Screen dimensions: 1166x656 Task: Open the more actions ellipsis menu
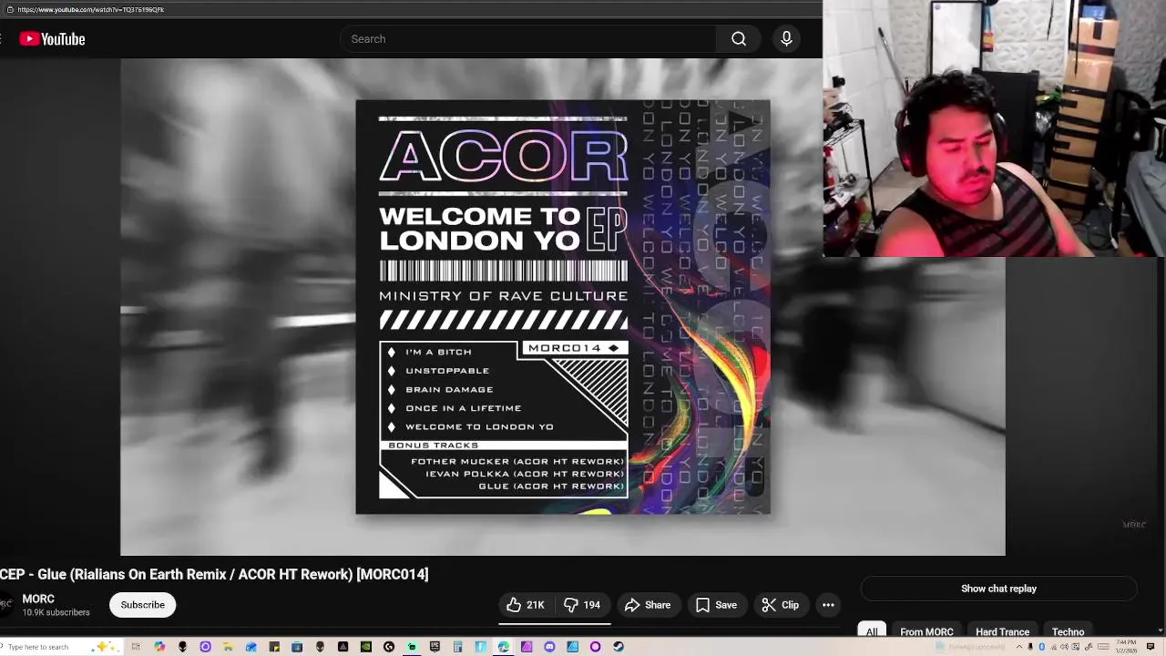tap(828, 605)
